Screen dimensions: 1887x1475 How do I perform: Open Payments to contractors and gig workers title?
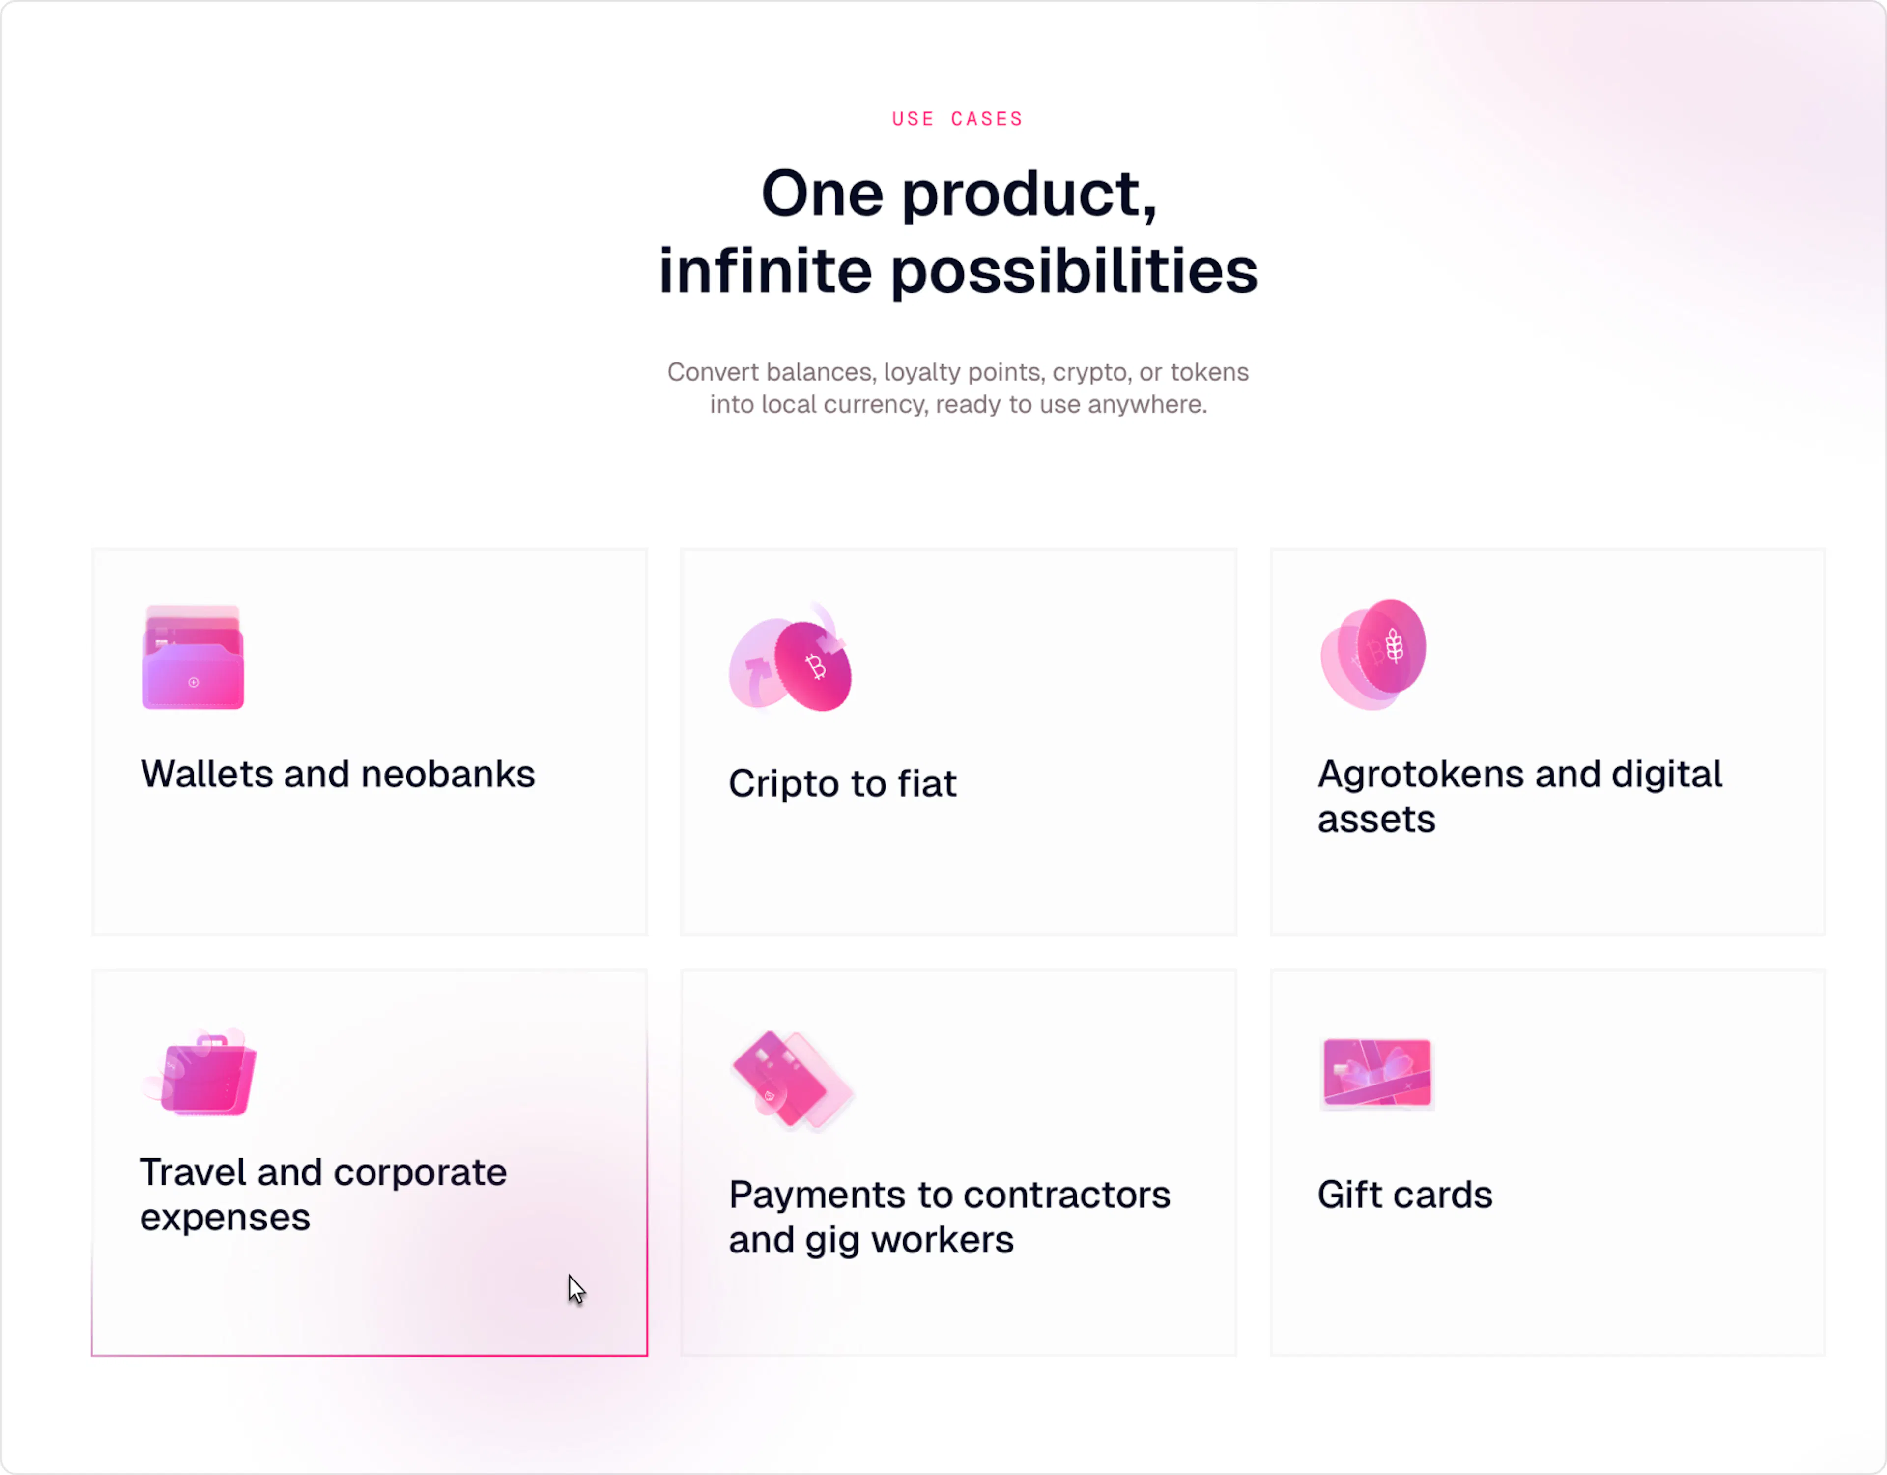point(949,1217)
